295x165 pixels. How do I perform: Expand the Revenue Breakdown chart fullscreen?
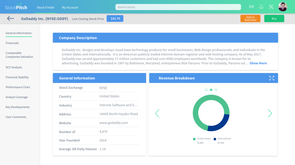272,78
